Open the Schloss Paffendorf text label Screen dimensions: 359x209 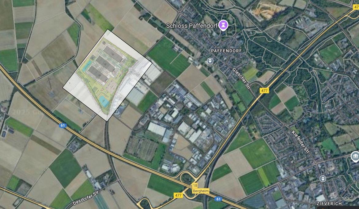(192, 26)
